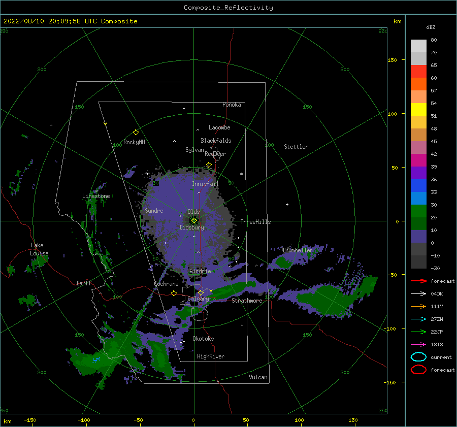Click the Calgary city label
This screenshot has width=457, height=427.
coord(198,299)
